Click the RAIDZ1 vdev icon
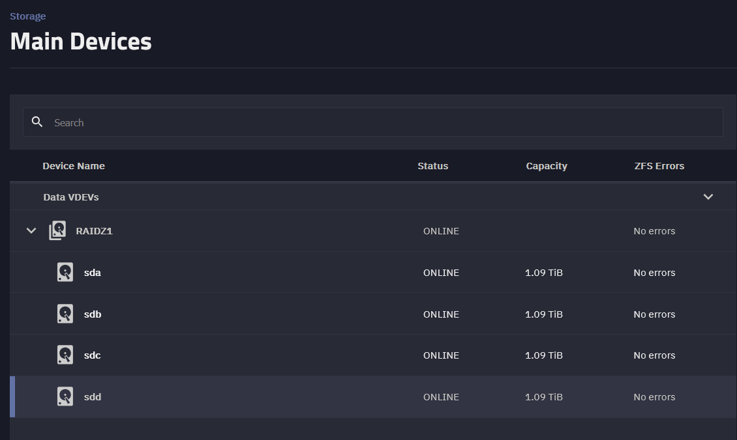Viewport: 737px width, 440px height. tap(58, 230)
